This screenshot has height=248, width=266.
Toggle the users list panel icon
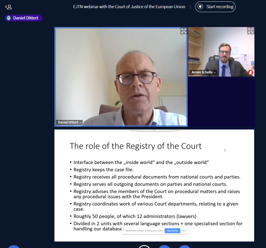pos(8,7)
